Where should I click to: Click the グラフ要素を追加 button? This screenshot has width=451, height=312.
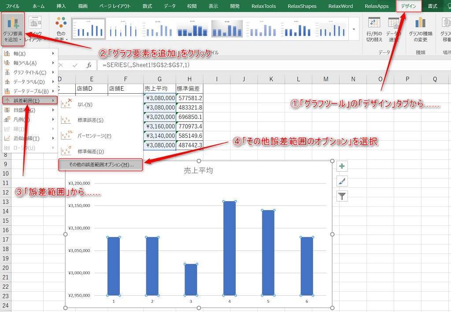tap(13, 29)
